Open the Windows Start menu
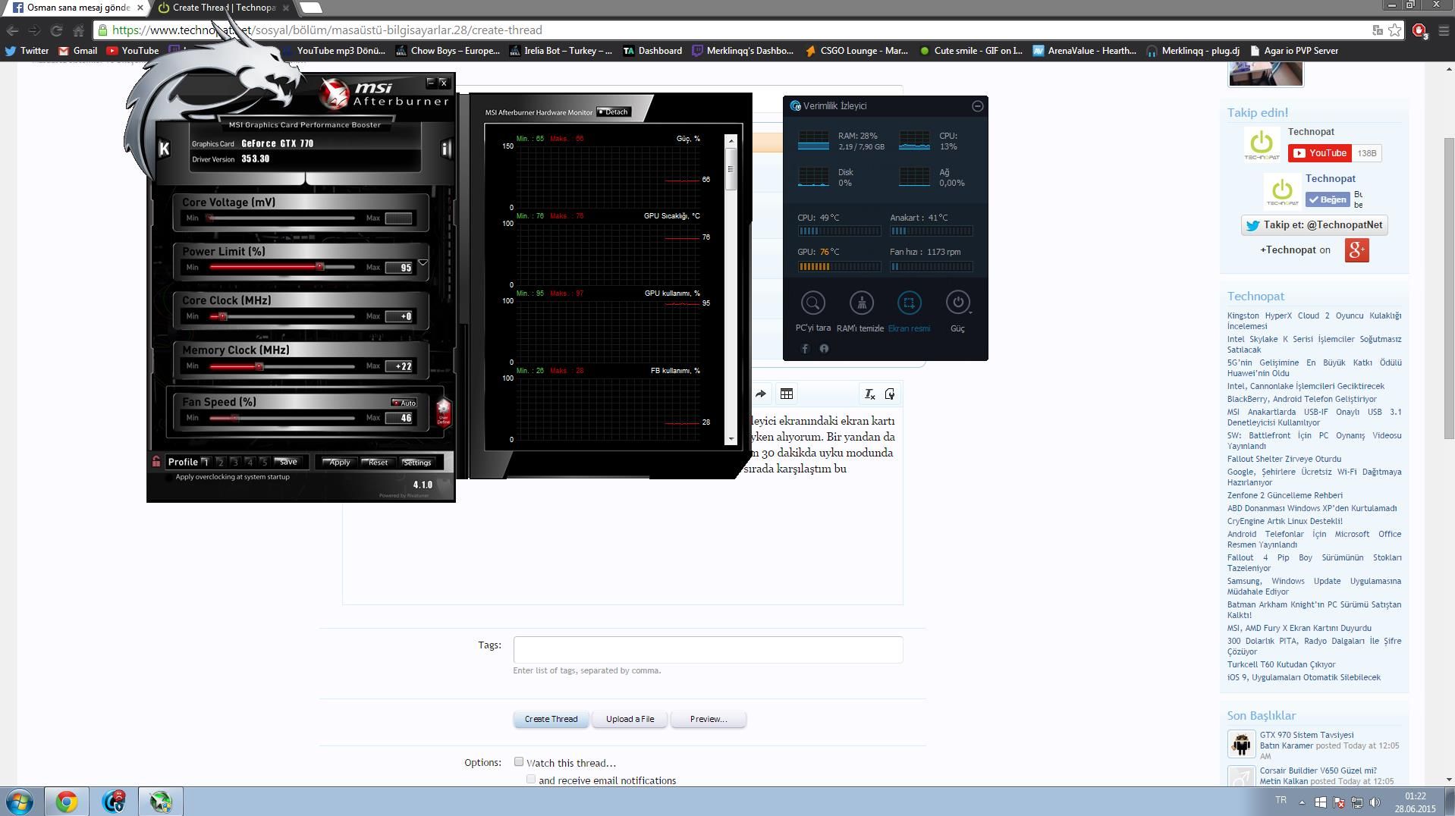Screen dimensions: 1455x816 click(19, 802)
